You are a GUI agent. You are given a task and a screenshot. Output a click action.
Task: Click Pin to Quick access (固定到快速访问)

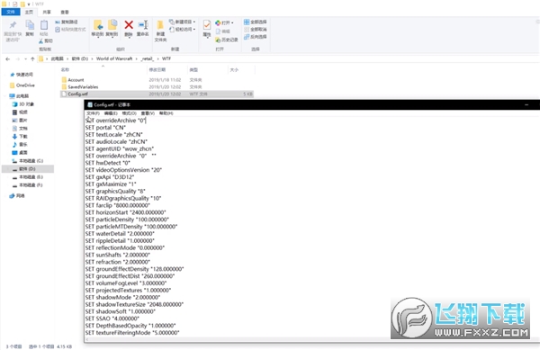(13, 25)
